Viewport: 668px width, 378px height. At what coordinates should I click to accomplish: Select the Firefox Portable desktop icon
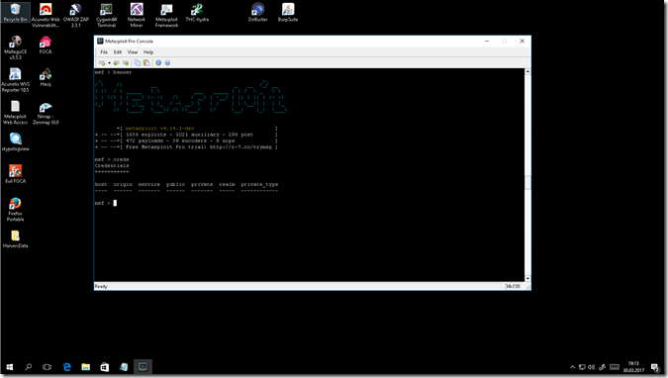click(15, 210)
